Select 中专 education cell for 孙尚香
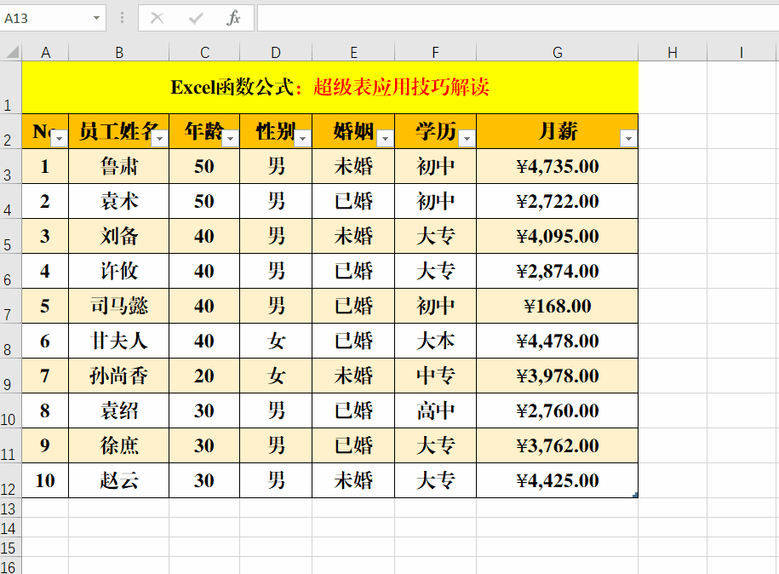 (436, 376)
